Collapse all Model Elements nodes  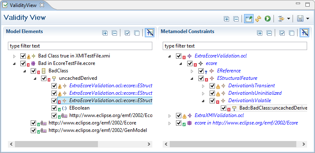(x=114, y=33)
